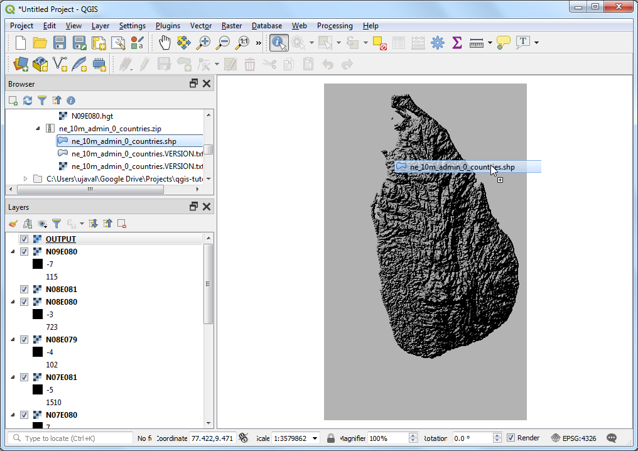638x451 pixels.
Task: Click the EPSG:4326 CRS button
Action: click(x=573, y=438)
